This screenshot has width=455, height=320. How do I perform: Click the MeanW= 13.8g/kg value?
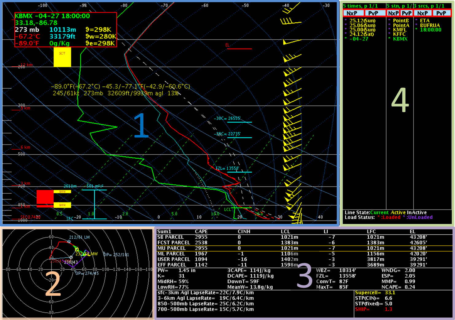click(x=250, y=287)
